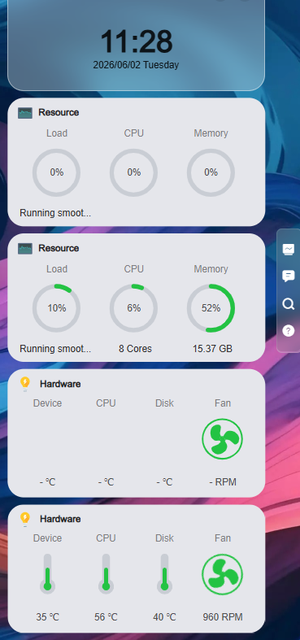
Task: Click the fan icon above the '- RPM' reading
Action: pyautogui.click(x=223, y=439)
